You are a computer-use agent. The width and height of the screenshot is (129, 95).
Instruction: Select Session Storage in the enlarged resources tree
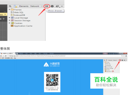click(22, 20)
